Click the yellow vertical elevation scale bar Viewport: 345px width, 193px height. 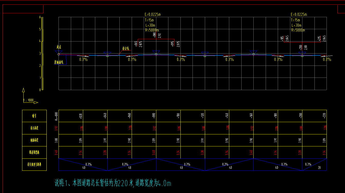click(42, 53)
